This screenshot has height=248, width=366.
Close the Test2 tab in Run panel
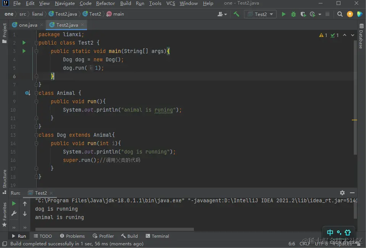coord(51,193)
